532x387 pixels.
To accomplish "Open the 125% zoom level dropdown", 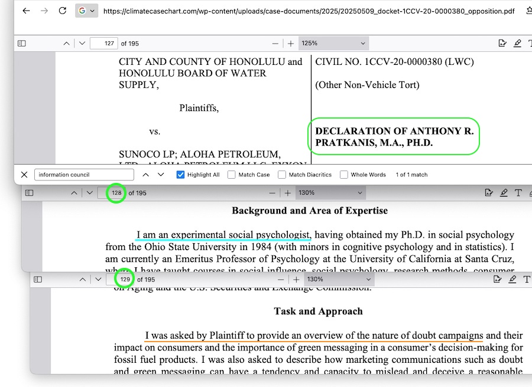I will [x=334, y=44].
